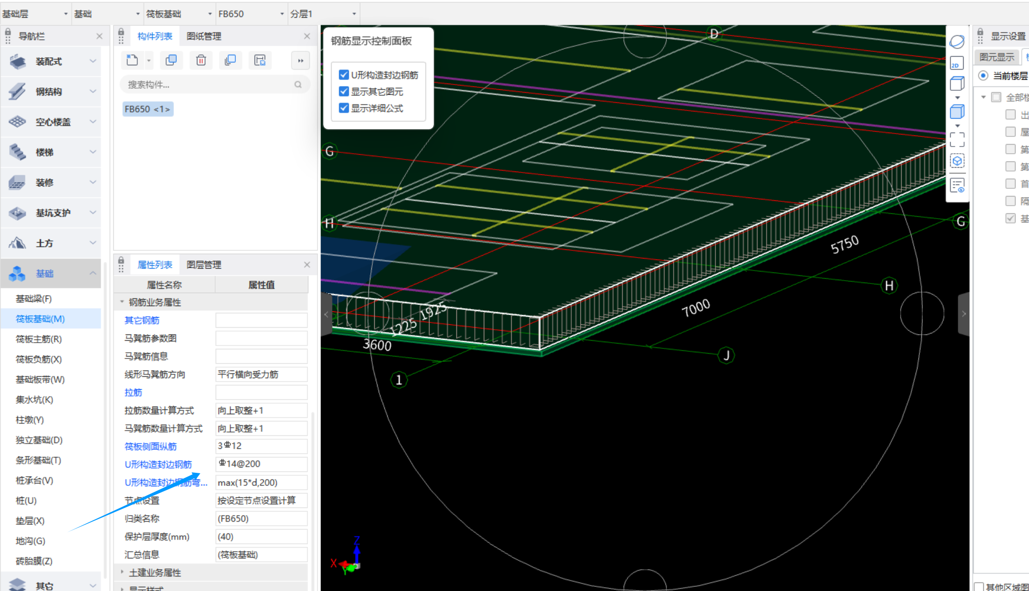The height and width of the screenshot is (591, 1029).
Task: Click the delete component trash icon
Action: click(201, 60)
